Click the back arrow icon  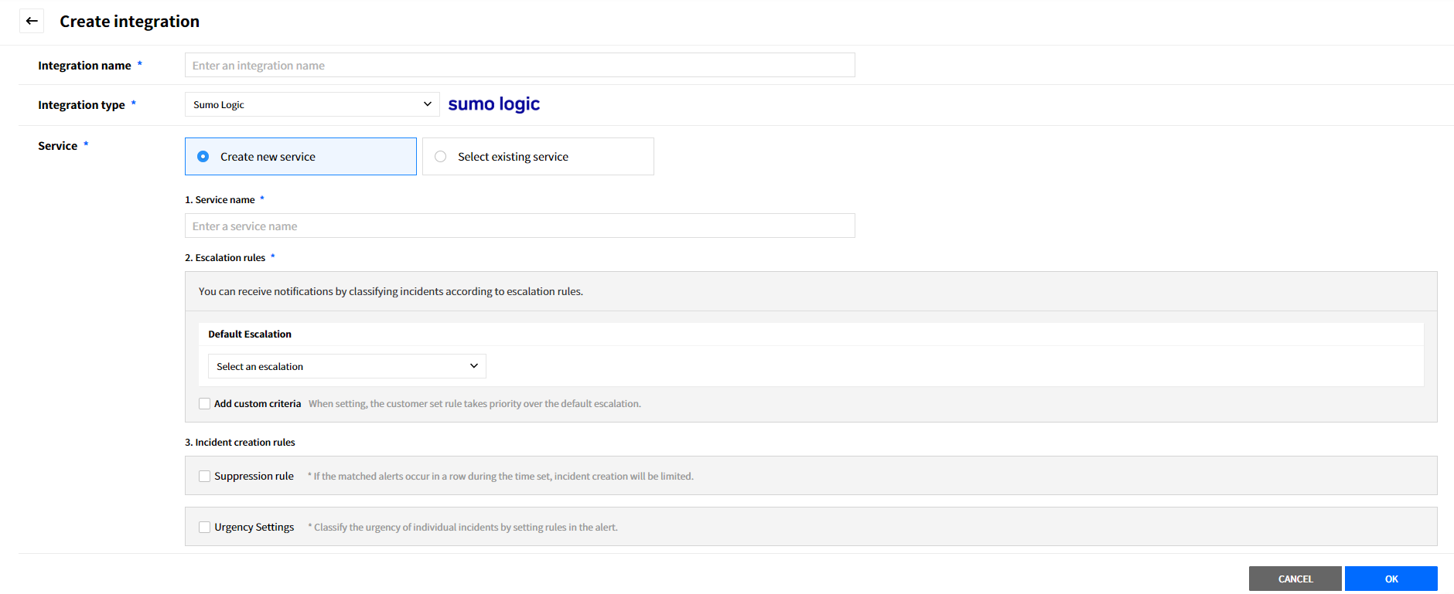(x=32, y=21)
